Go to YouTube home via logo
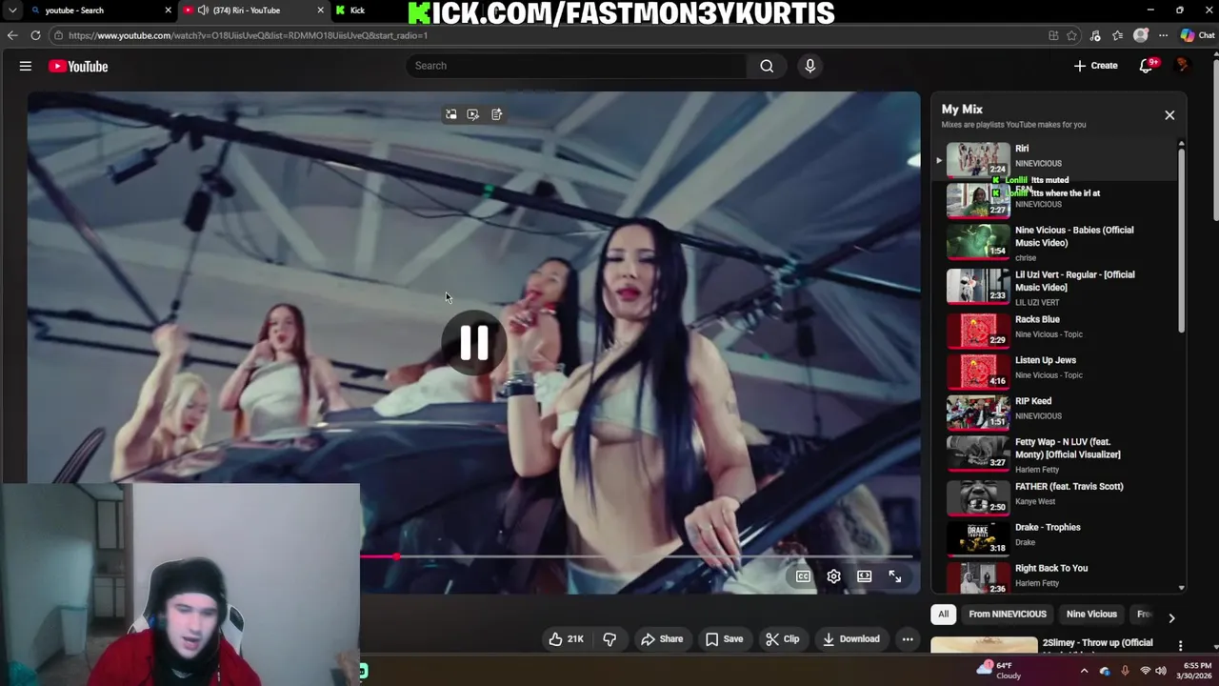This screenshot has height=686, width=1219. pos(78,66)
